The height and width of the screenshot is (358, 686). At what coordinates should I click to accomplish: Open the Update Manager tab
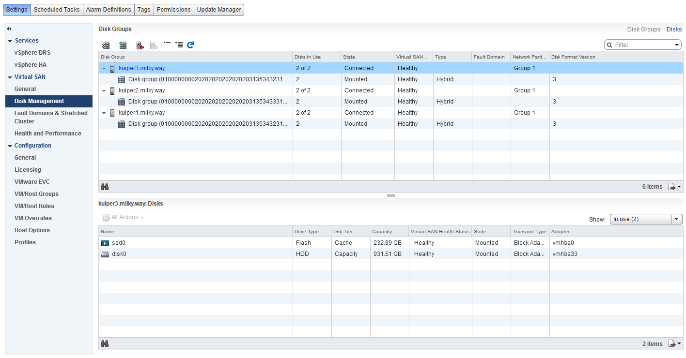[218, 10]
